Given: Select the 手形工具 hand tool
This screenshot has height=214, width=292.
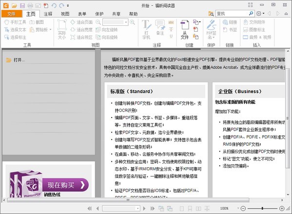Looking at the screenshot, I should click(x=15, y=22).
